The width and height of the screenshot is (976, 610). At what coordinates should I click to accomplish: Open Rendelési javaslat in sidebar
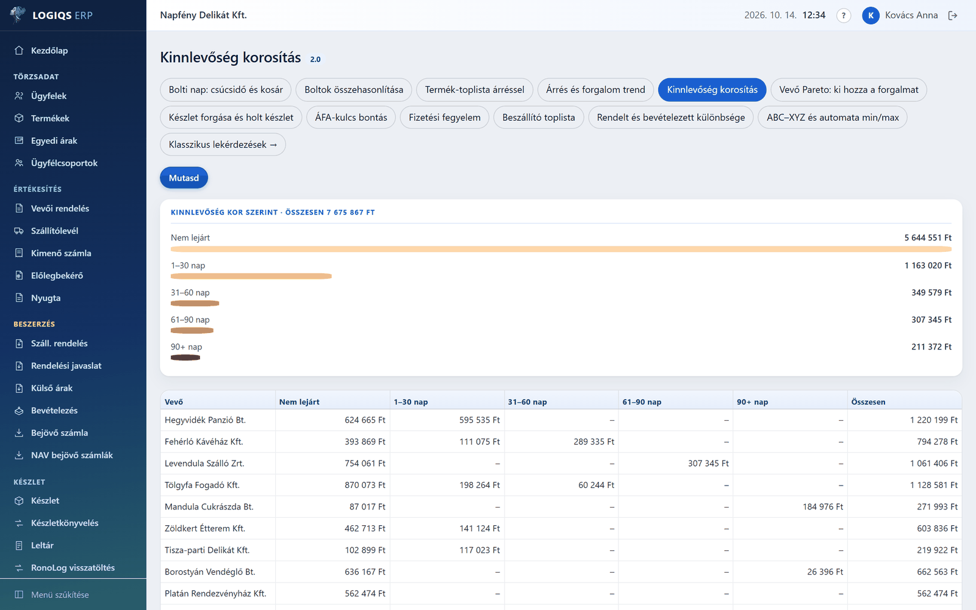pyautogui.click(x=66, y=366)
